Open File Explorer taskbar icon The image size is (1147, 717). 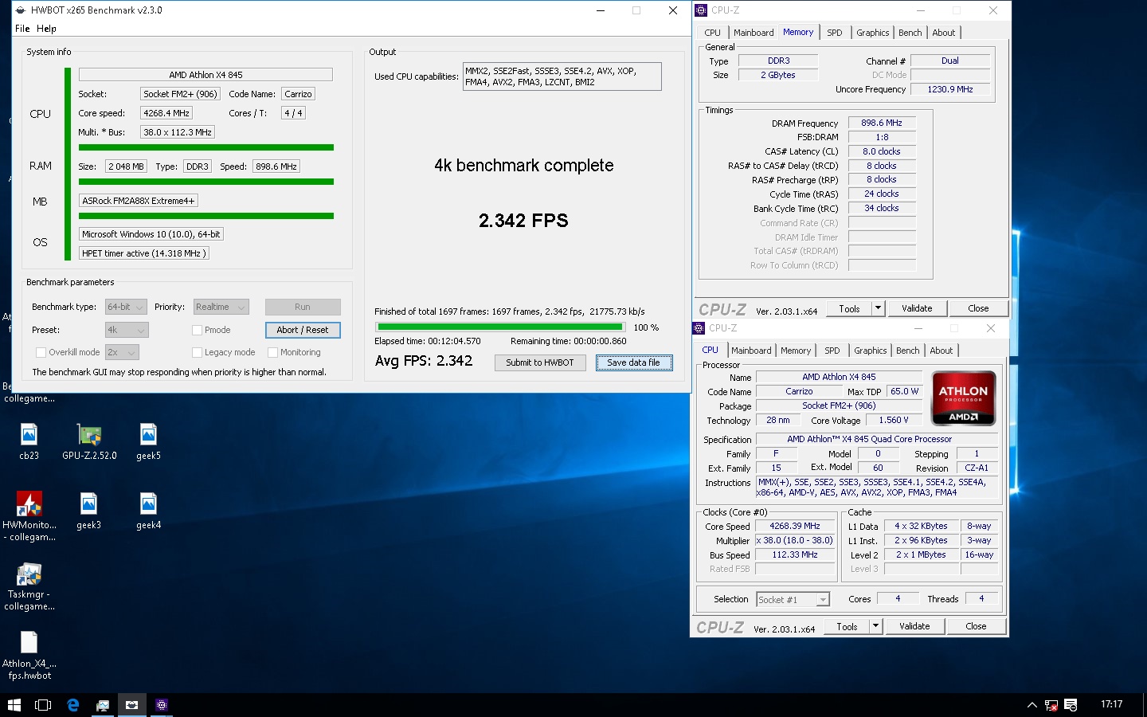click(103, 705)
